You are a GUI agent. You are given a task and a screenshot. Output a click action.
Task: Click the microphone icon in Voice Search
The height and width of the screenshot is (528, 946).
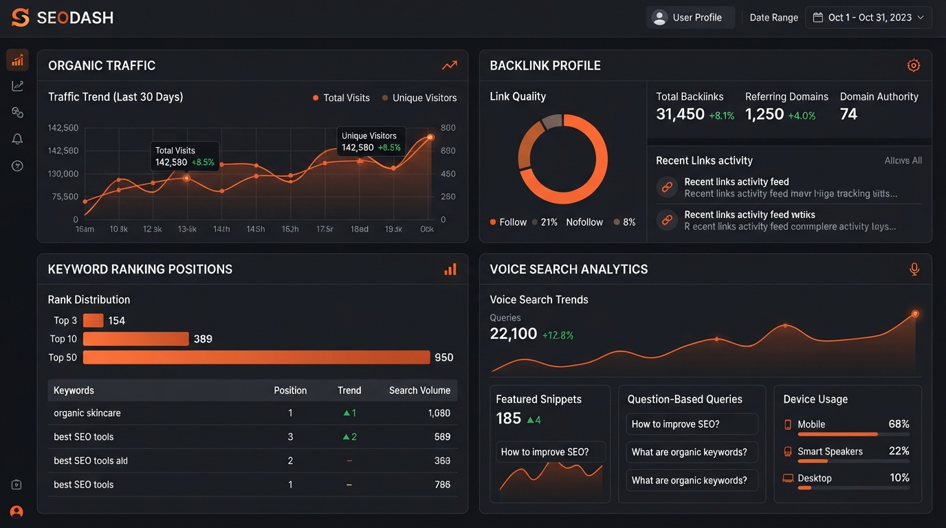(x=914, y=269)
